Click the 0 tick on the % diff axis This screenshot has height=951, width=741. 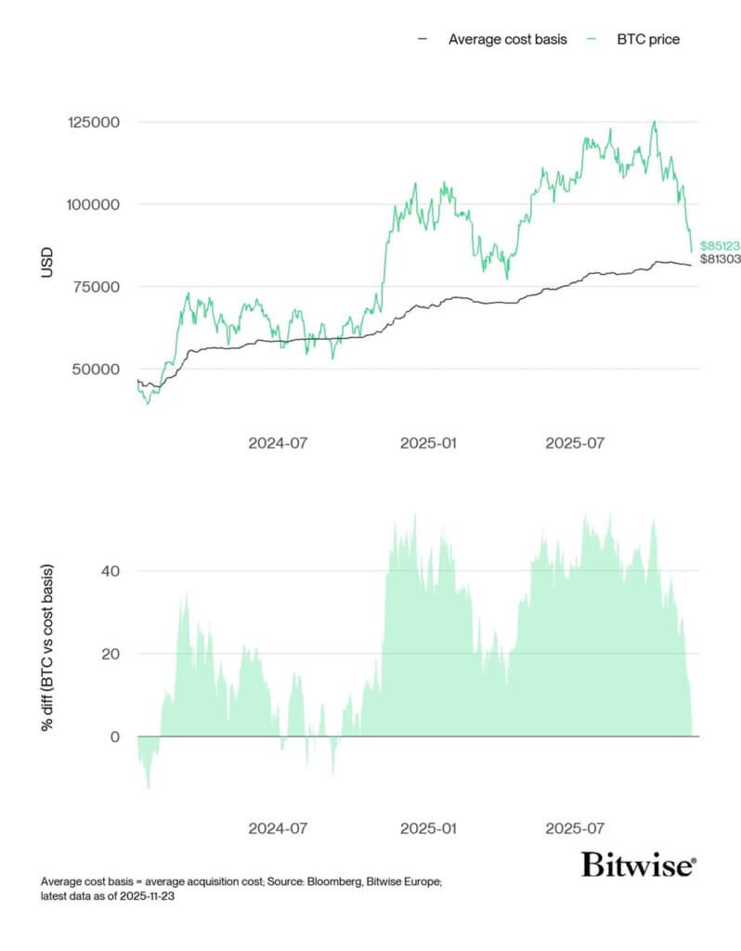tap(115, 737)
